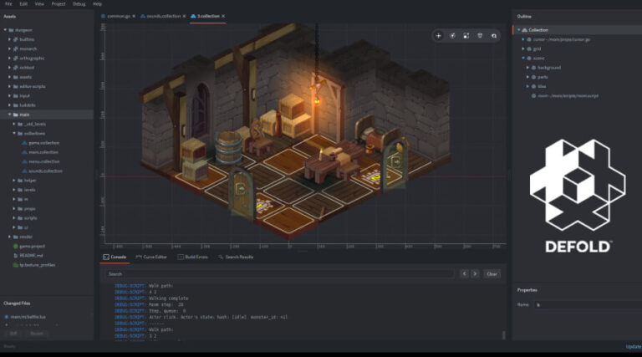This screenshot has width=642, height=357.
Task: Click the library icon beside monarch
Action: tap(16, 48)
